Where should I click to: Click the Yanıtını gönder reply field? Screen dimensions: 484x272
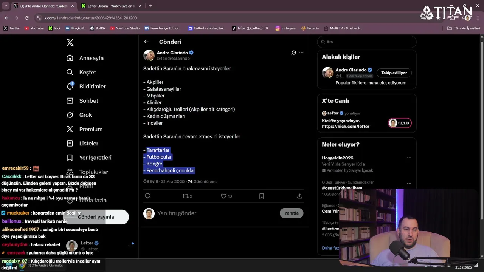tap(216, 213)
